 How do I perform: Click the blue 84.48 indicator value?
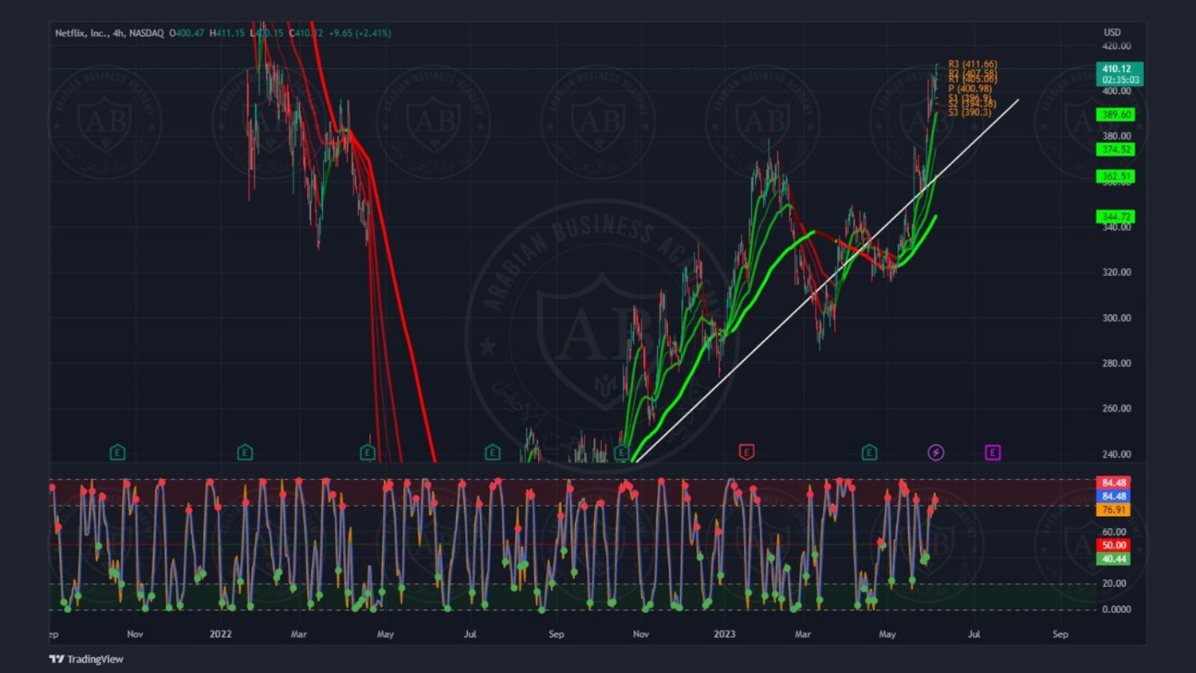coord(1114,496)
